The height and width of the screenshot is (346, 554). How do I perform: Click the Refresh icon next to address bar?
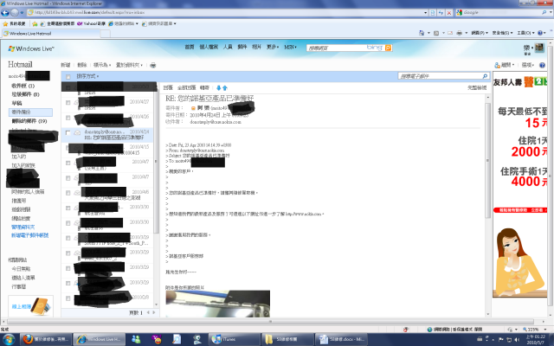click(441, 13)
